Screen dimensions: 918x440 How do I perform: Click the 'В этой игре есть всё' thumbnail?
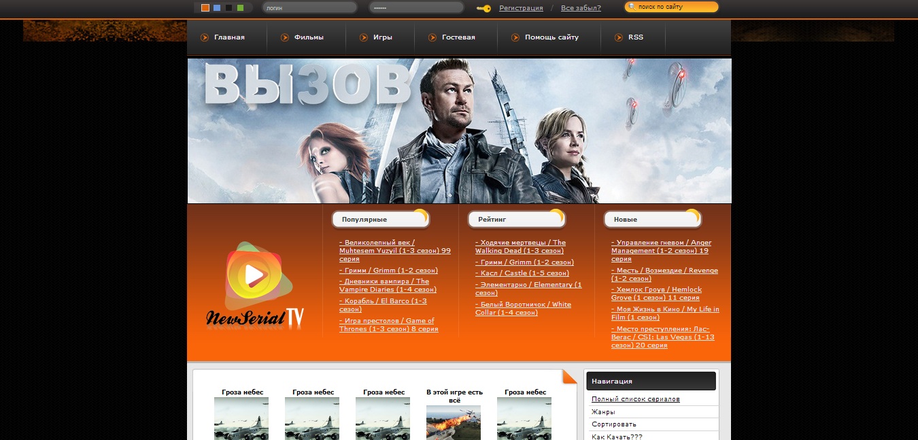(x=454, y=423)
